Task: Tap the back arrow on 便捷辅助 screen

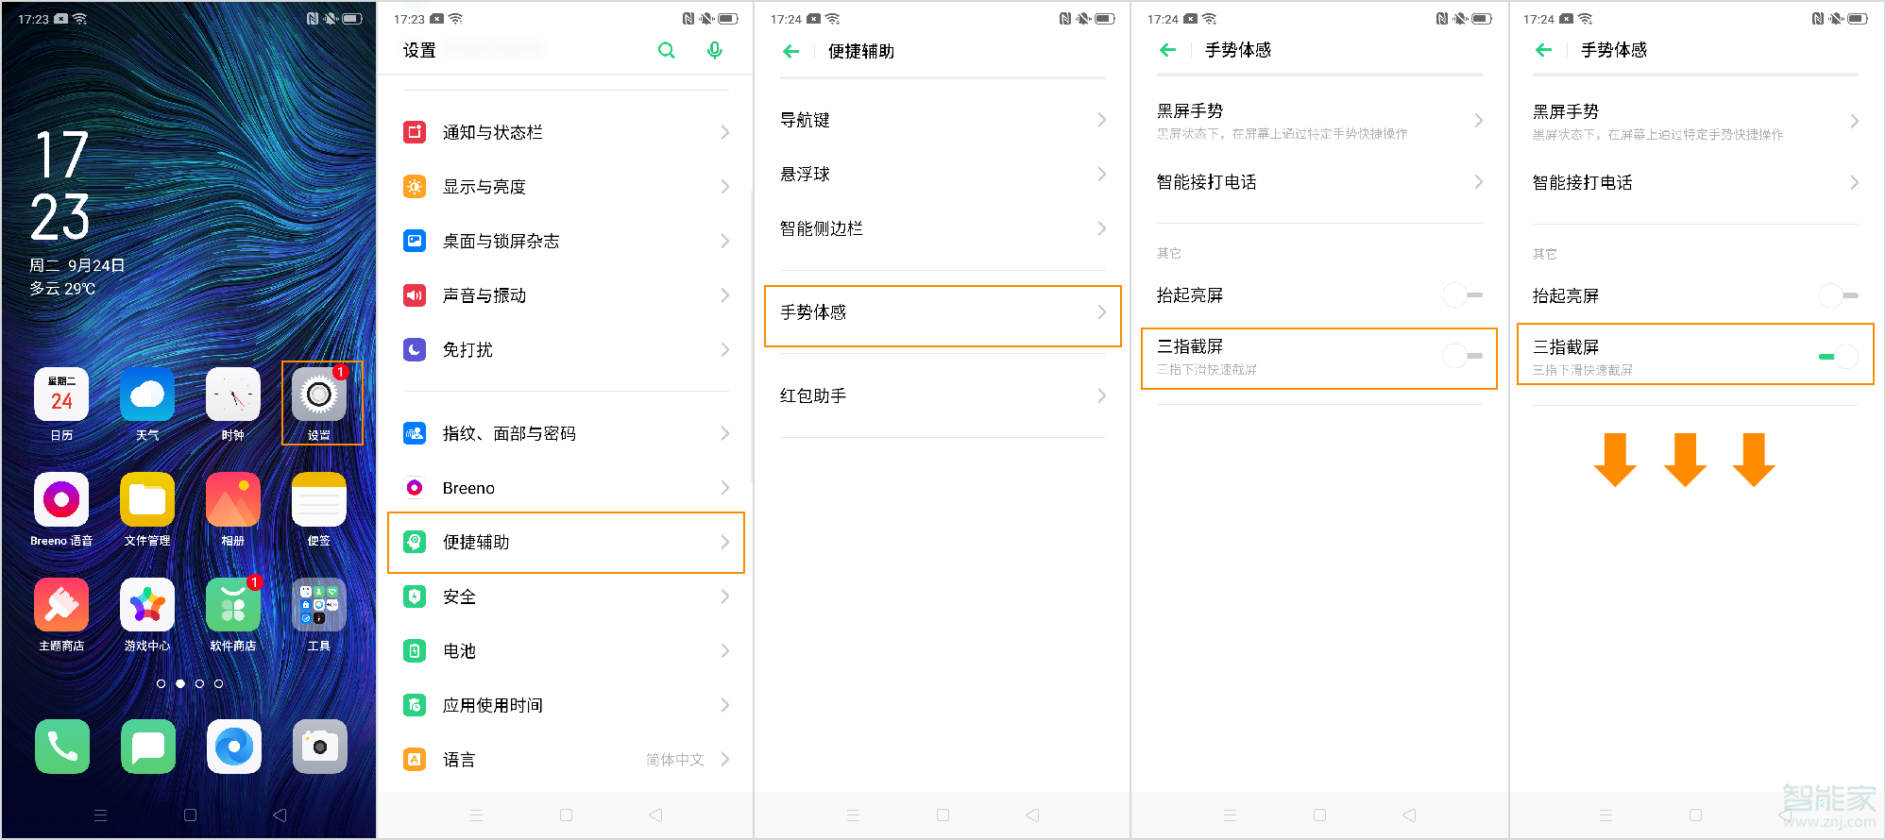Action: tap(790, 51)
